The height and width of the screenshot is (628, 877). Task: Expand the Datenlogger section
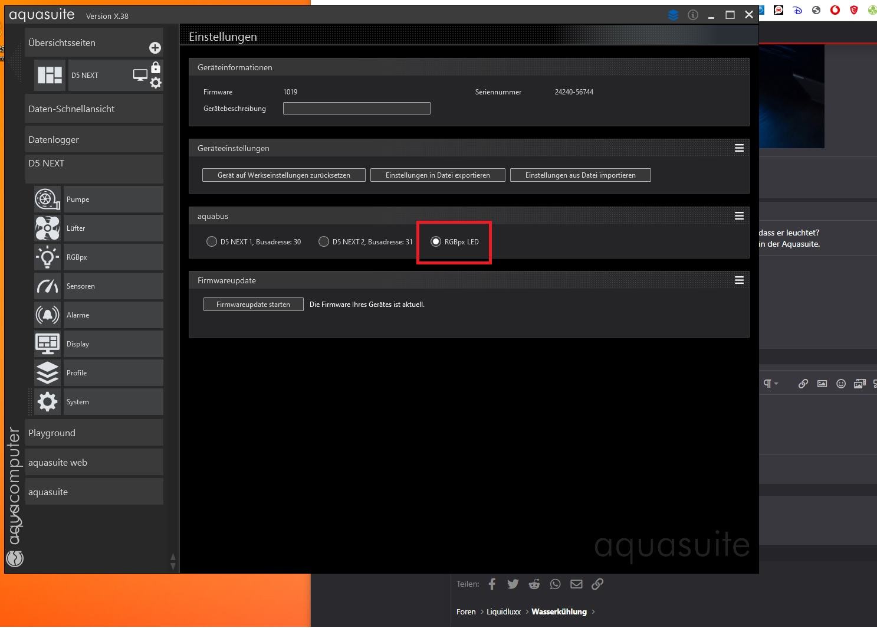(94, 139)
